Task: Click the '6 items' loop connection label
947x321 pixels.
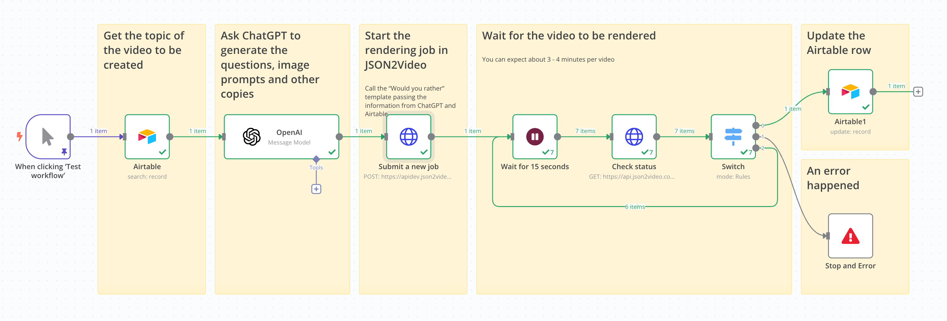Action: coord(635,207)
